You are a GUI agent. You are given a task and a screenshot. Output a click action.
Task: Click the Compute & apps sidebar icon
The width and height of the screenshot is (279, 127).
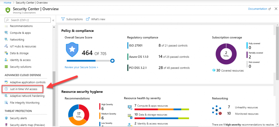(6, 33)
